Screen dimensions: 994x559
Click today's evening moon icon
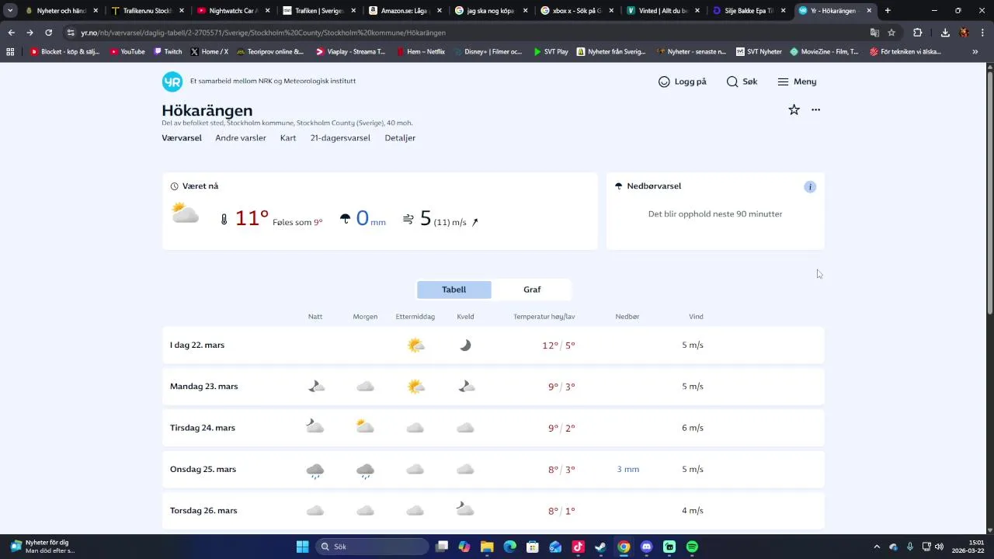[x=465, y=345]
